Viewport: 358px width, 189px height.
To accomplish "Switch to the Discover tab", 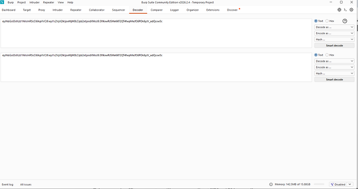I will [x=232, y=10].
